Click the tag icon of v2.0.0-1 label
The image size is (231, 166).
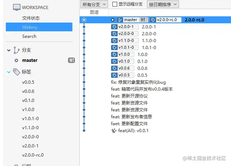click(x=114, y=27)
